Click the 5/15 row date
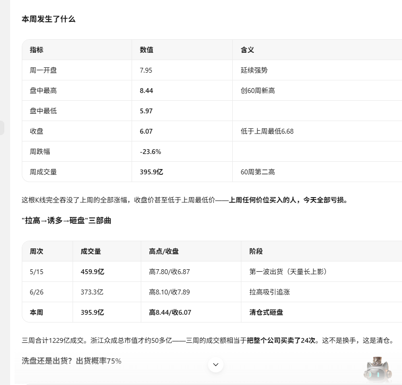The height and width of the screenshot is (385, 402). coord(36,272)
